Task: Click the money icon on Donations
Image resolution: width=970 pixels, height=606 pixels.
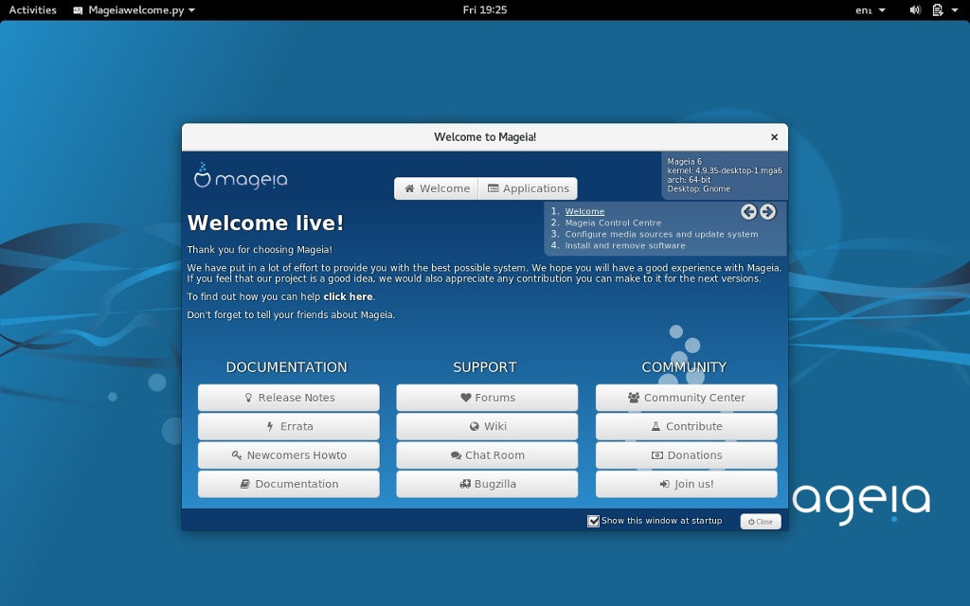Action: click(657, 455)
